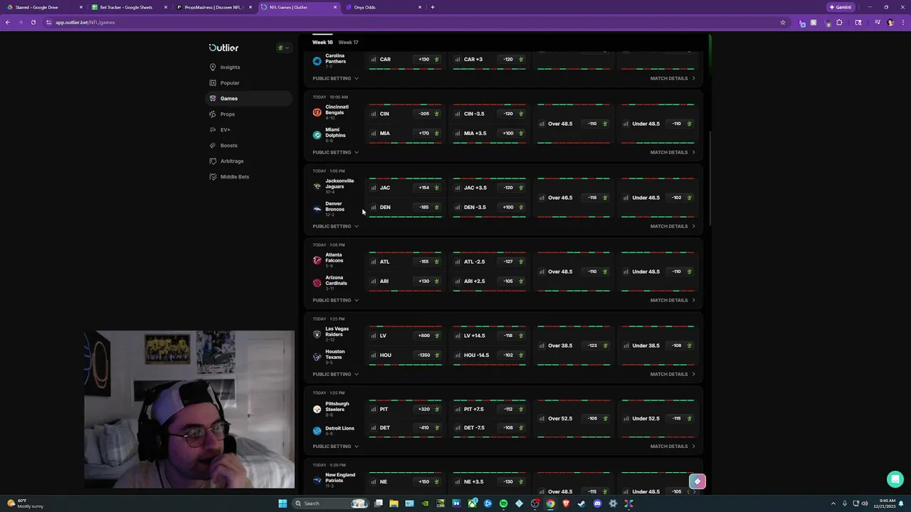The height and width of the screenshot is (512, 911).
Task: Open a new browser tab
Action: click(x=433, y=7)
